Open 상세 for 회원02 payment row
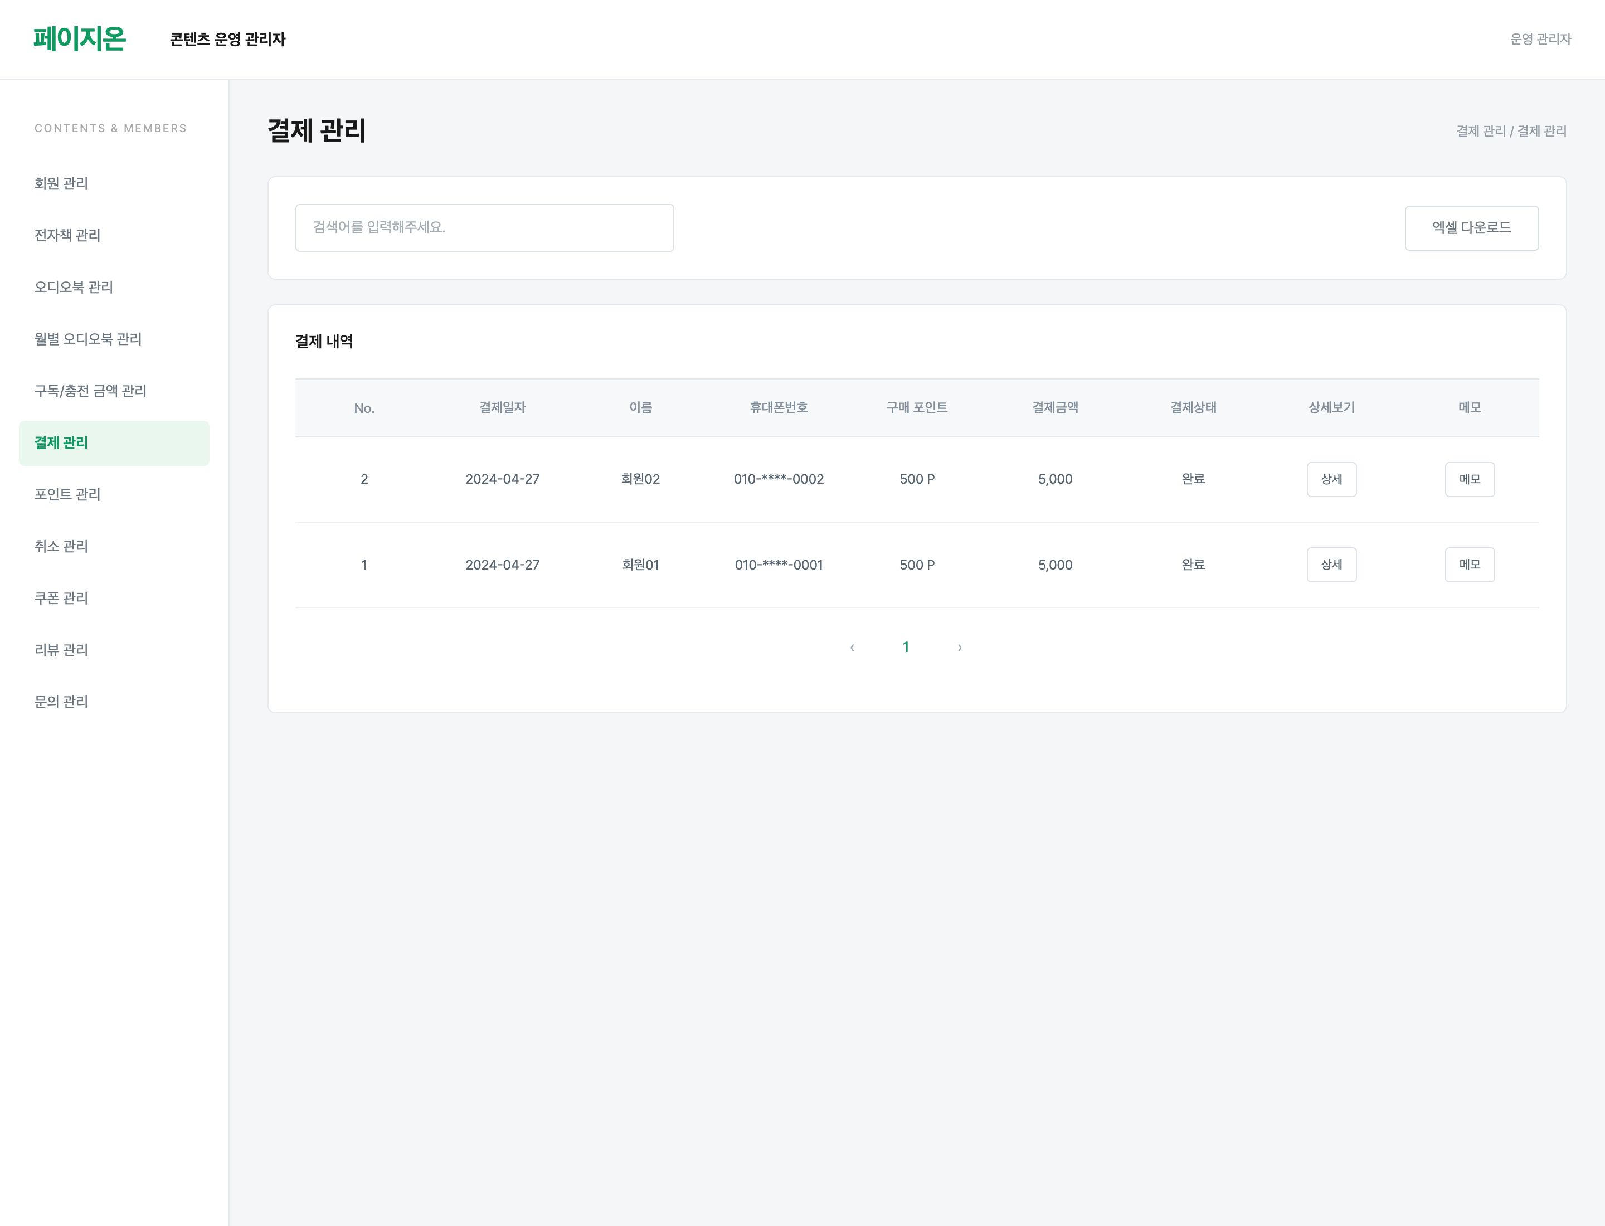 click(1331, 479)
